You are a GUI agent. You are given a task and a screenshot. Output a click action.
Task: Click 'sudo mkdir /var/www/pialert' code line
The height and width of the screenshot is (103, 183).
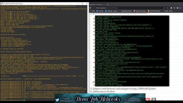pos(107,39)
